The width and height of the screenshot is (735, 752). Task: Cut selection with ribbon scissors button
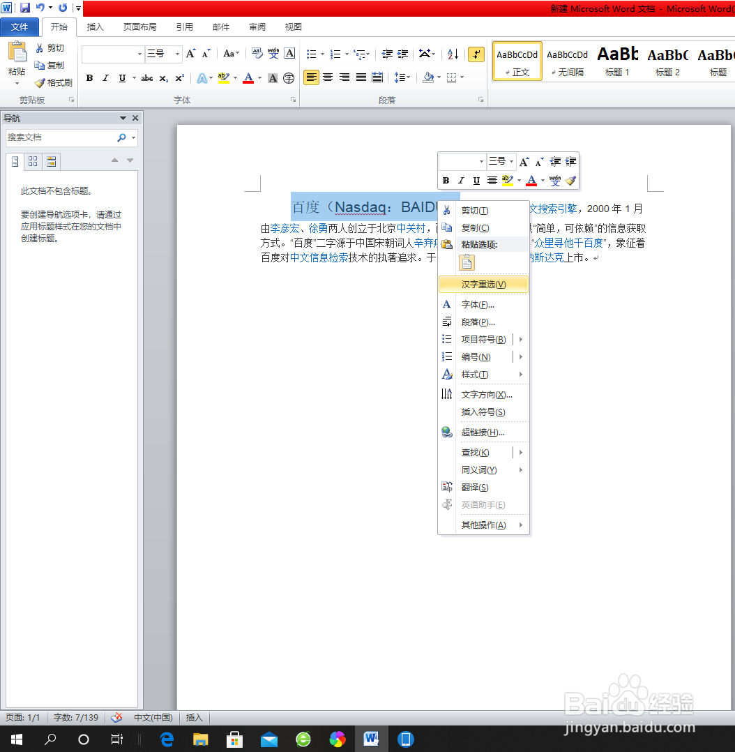[50, 48]
